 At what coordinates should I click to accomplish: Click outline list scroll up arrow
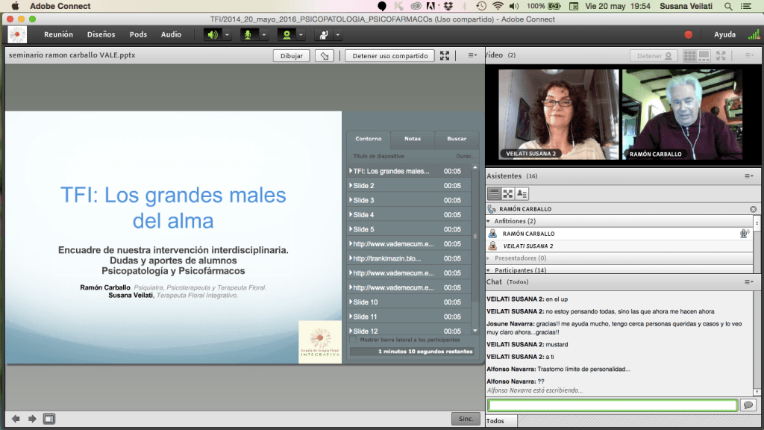coord(475,168)
